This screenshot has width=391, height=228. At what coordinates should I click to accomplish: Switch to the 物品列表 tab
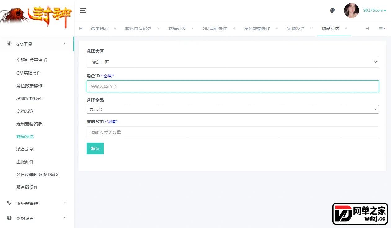pyautogui.click(x=177, y=28)
